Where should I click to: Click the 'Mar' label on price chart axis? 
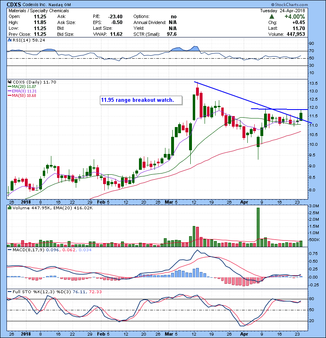tap(169, 202)
